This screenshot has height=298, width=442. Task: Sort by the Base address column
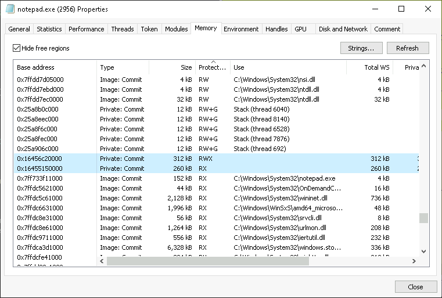[x=55, y=67]
